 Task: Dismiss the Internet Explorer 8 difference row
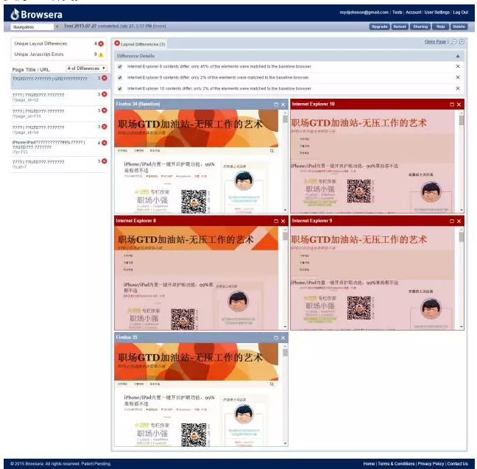[x=458, y=66]
